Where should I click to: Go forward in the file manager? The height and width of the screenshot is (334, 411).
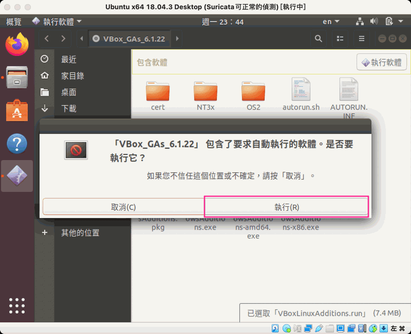tap(63, 39)
